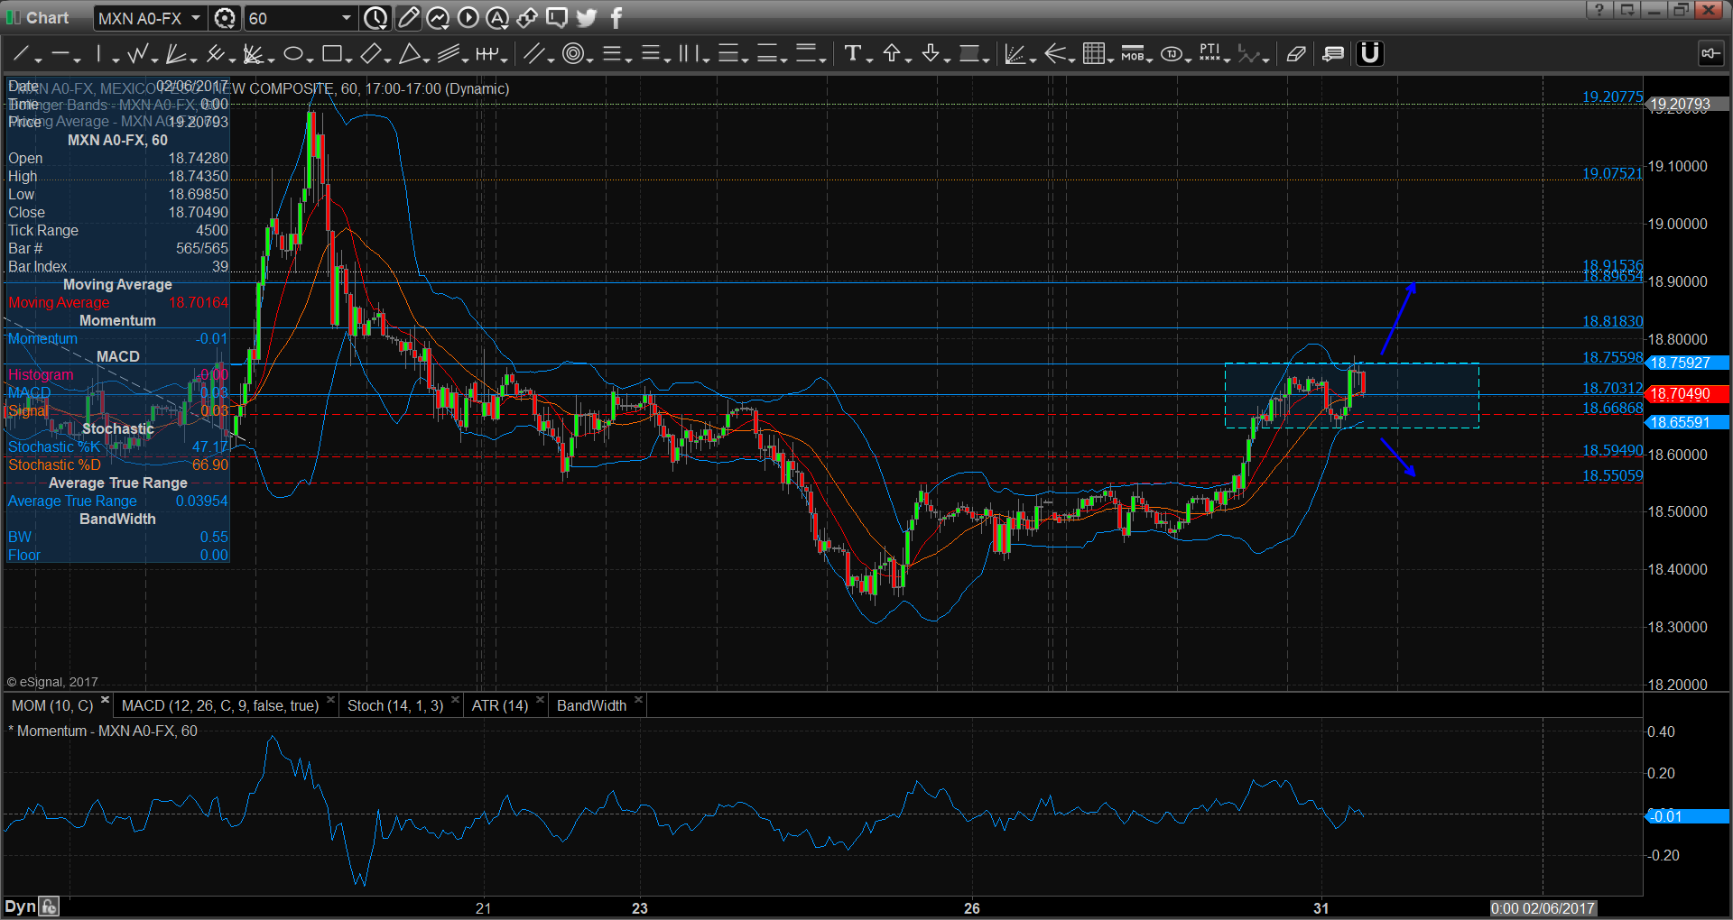Select the rectangle drawing tool
The image size is (1733, 920).
click(331, 54)
